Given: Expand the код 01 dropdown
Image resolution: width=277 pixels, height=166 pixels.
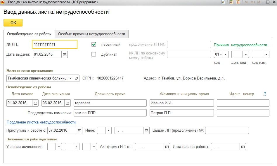Looking at the screenshot, I should [x=225, y=54].
